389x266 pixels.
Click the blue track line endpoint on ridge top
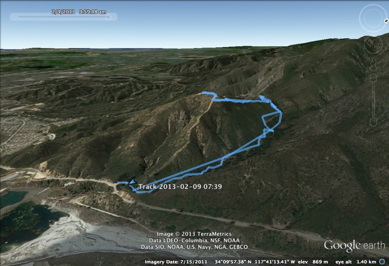[x=204, y=92]
